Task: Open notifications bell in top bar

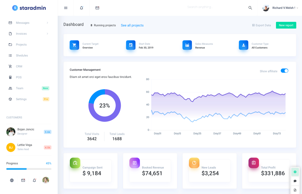Action: pos(82,8)
